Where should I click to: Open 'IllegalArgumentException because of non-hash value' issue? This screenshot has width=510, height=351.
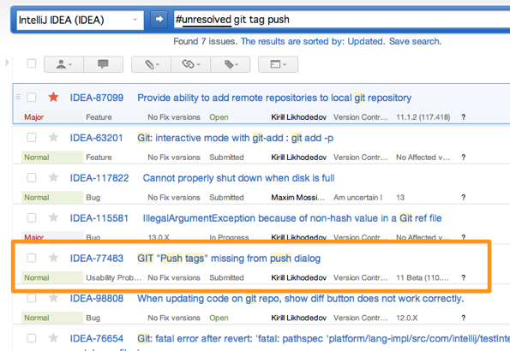(292, 218)
